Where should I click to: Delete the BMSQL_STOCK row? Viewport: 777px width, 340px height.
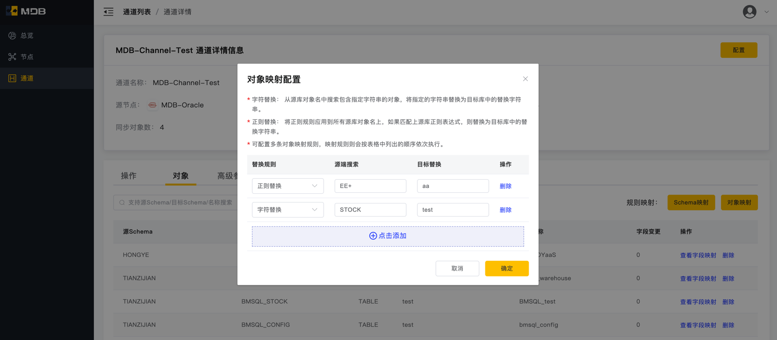pos(728,302)
